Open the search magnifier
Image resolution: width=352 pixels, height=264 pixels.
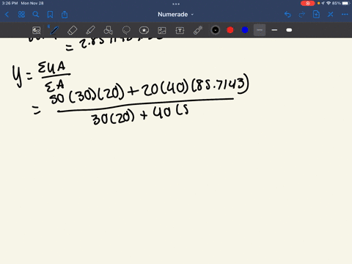(x=36, y=15)
